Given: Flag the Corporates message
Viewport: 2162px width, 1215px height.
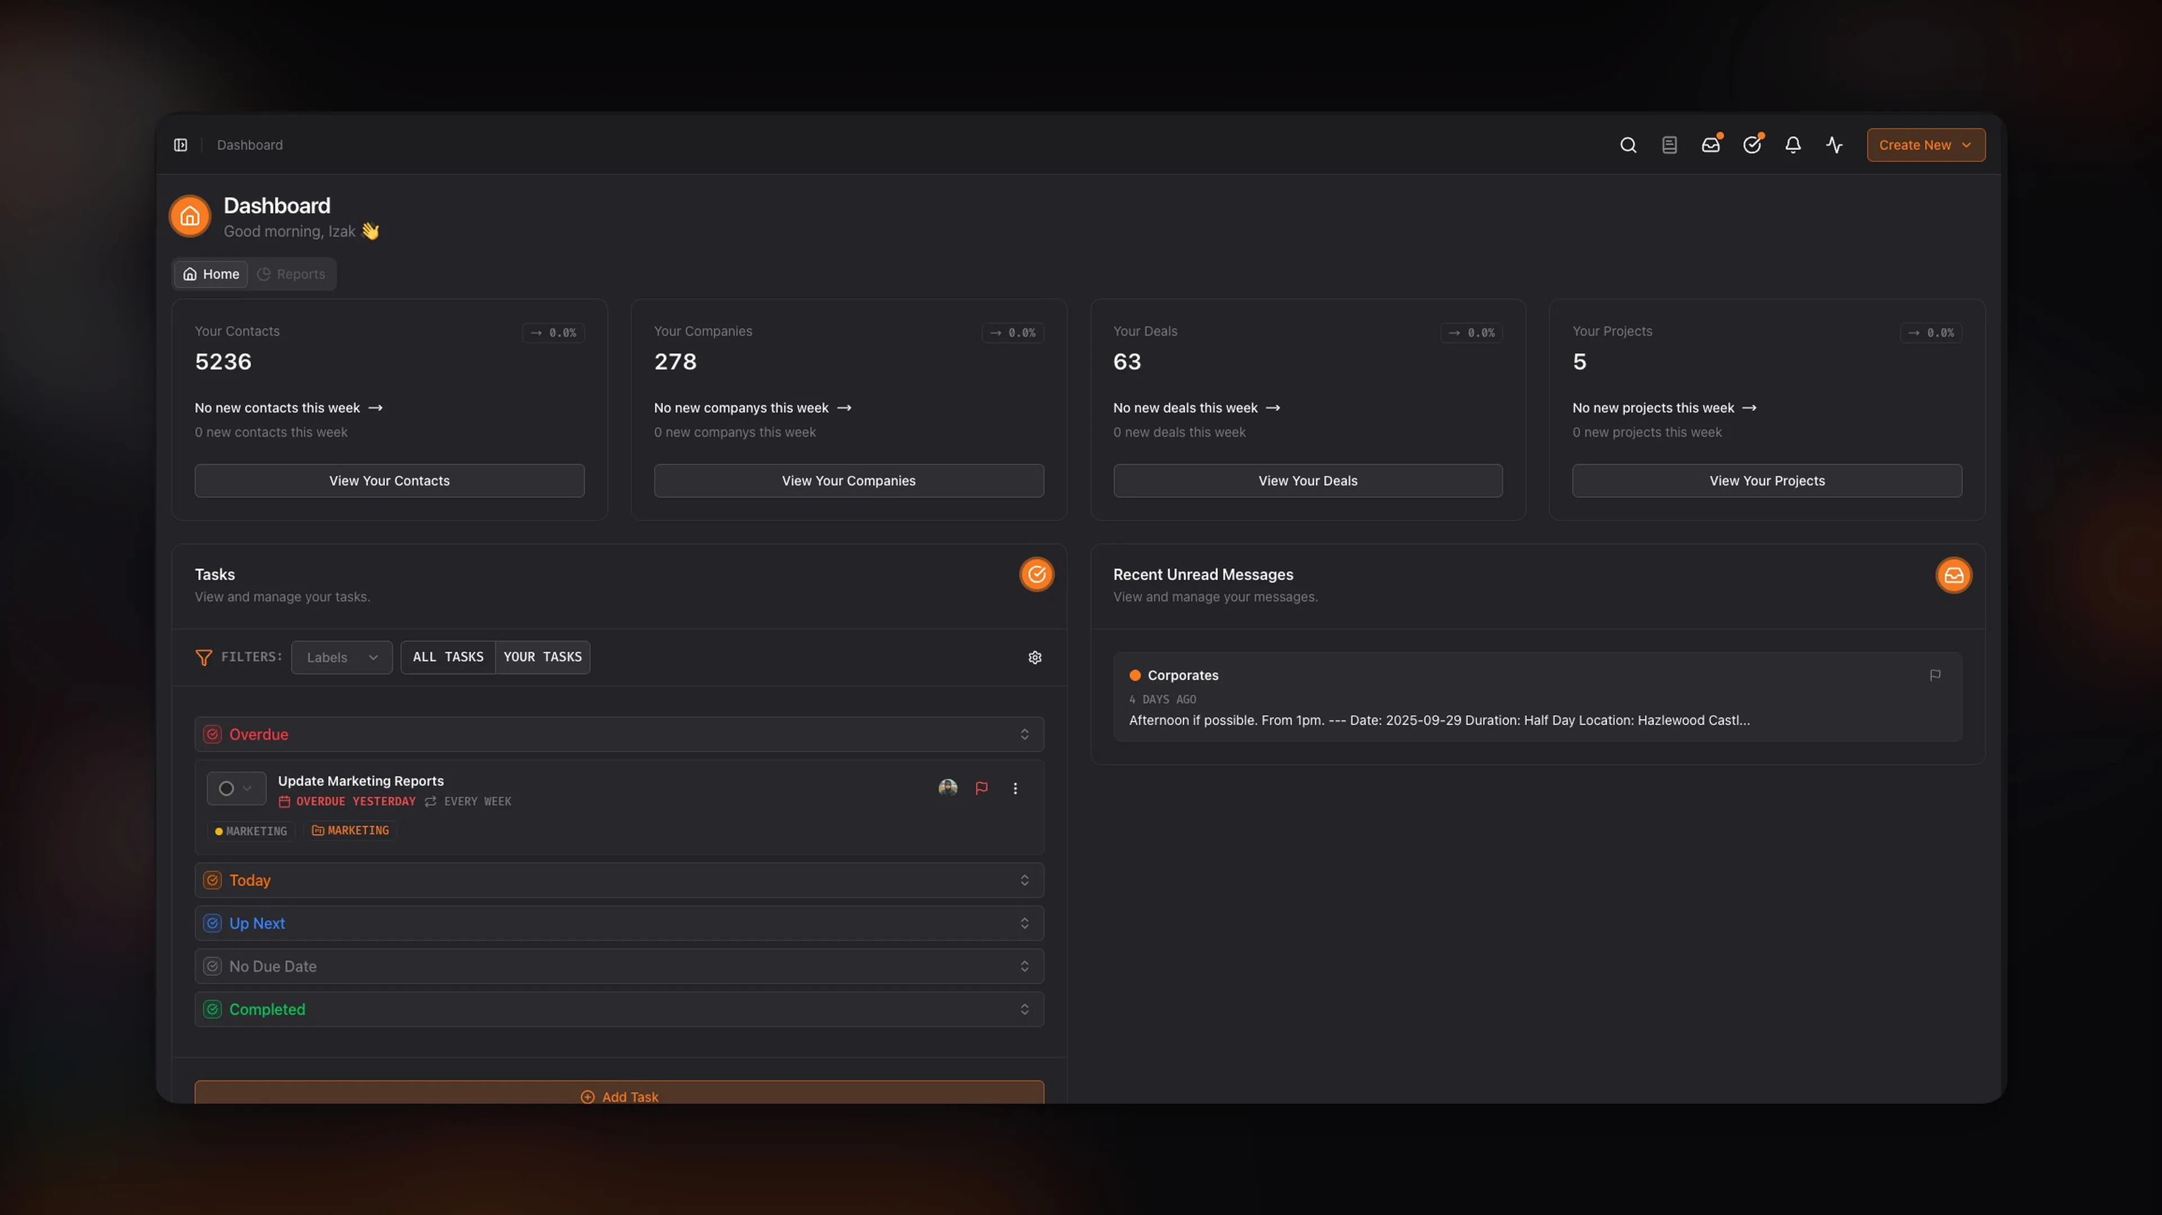Looking at the screenshot, I should click(1935, 675).
